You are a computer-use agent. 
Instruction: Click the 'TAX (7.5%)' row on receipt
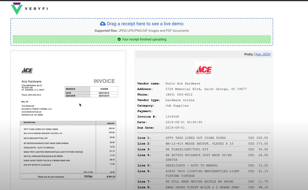pyautogui.click(x=88, y=172)
